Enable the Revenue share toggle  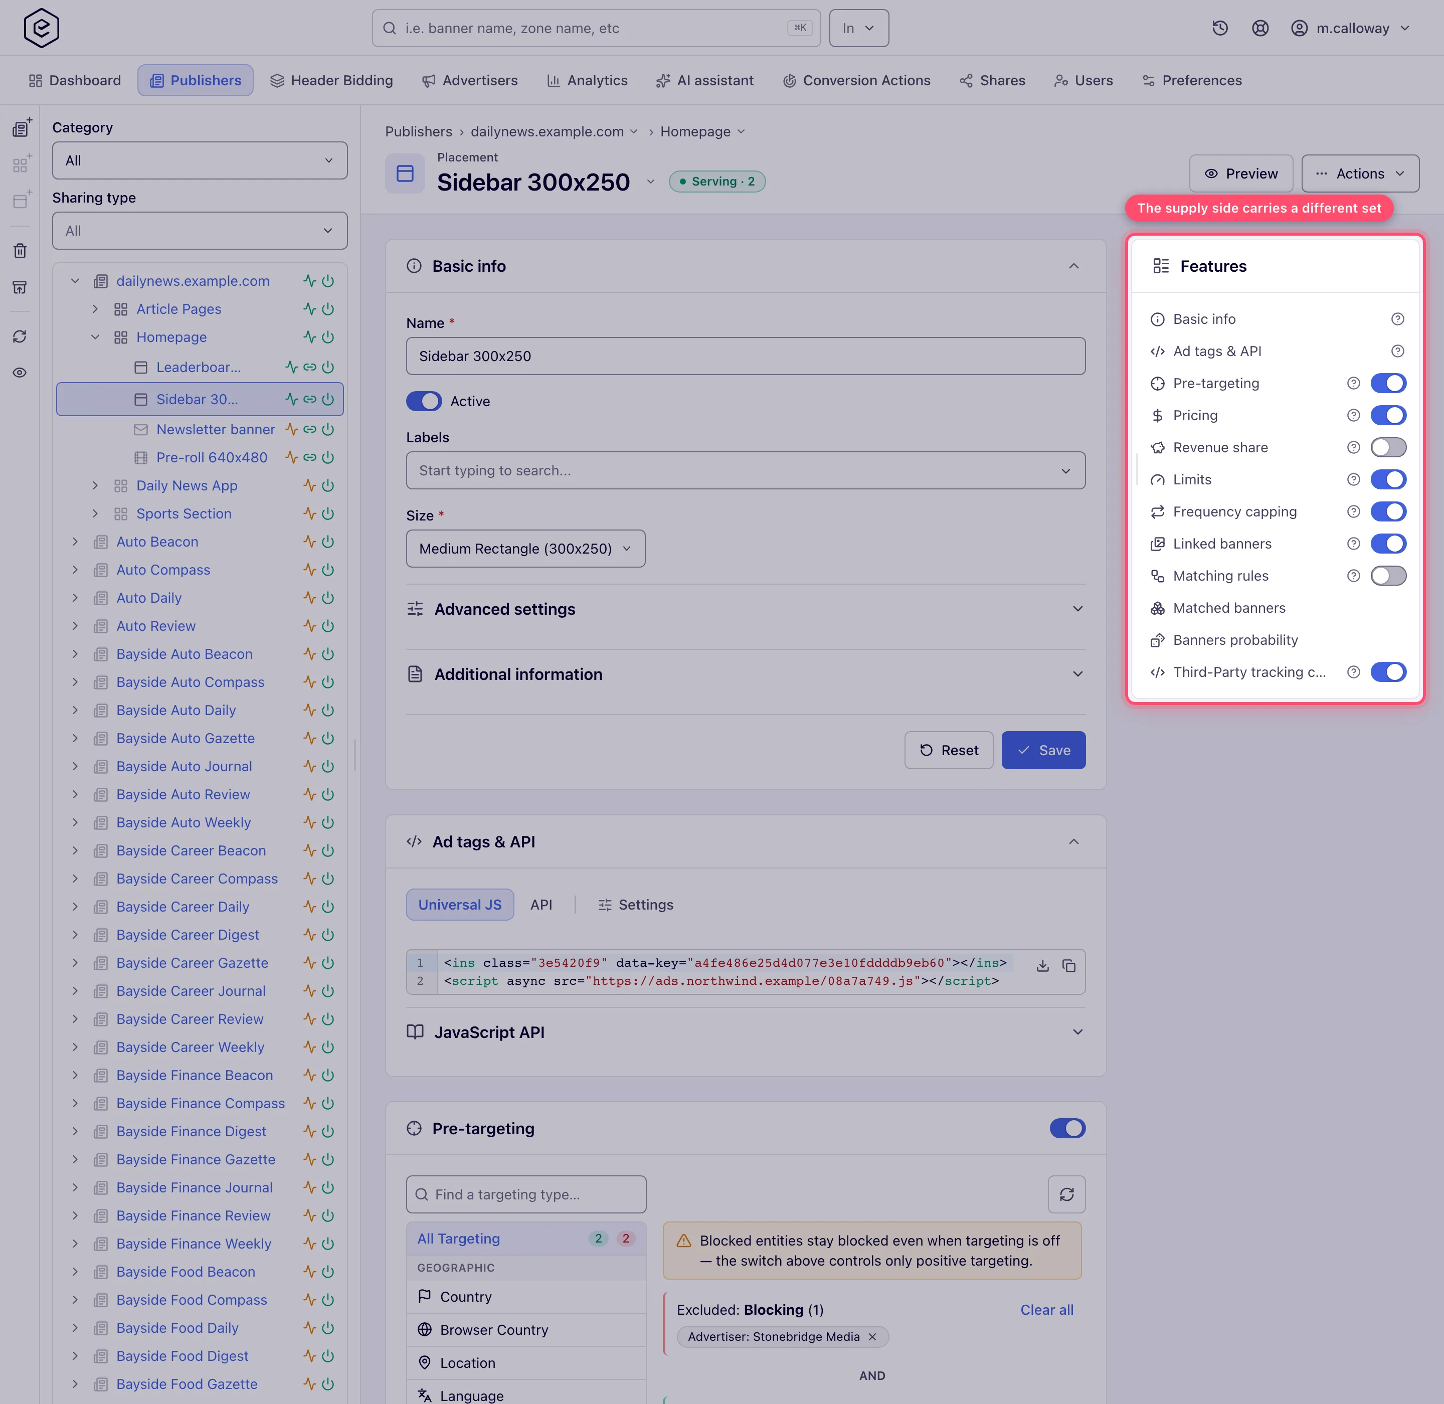1388,448
